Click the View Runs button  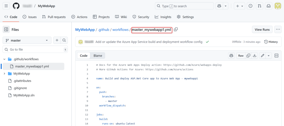[262, 29]
